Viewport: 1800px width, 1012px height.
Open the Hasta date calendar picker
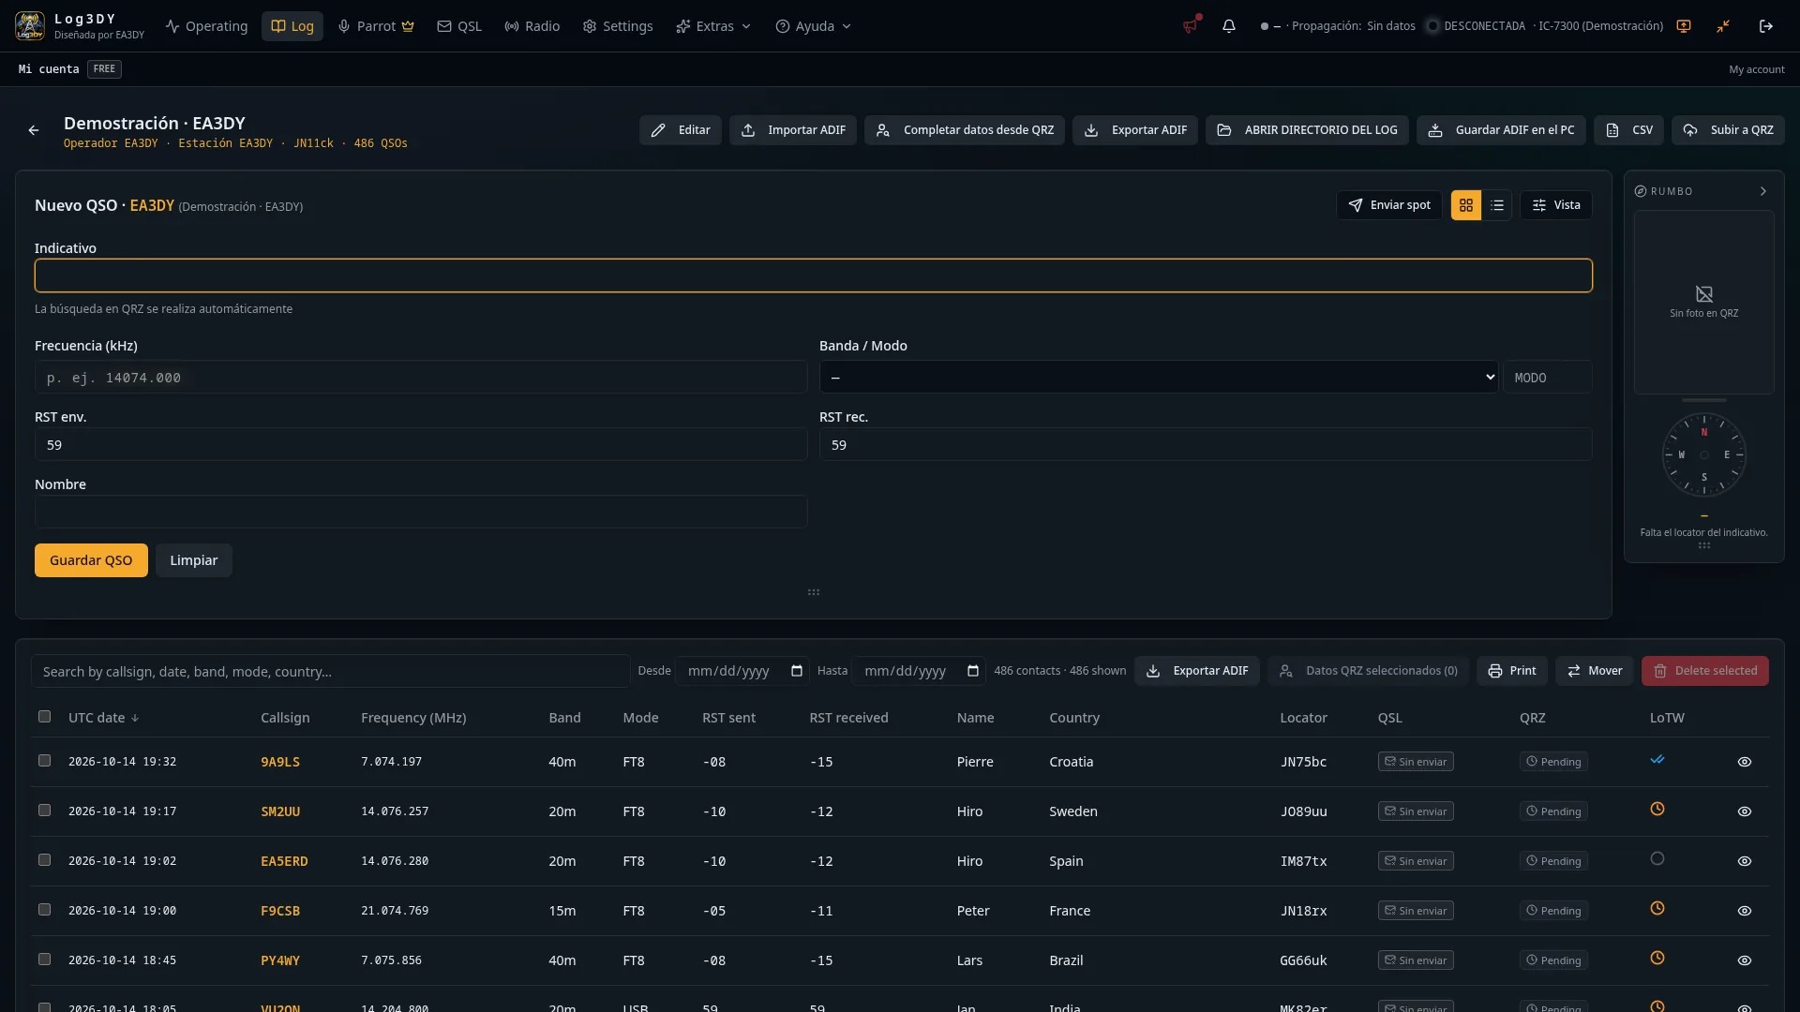point(973,671)
